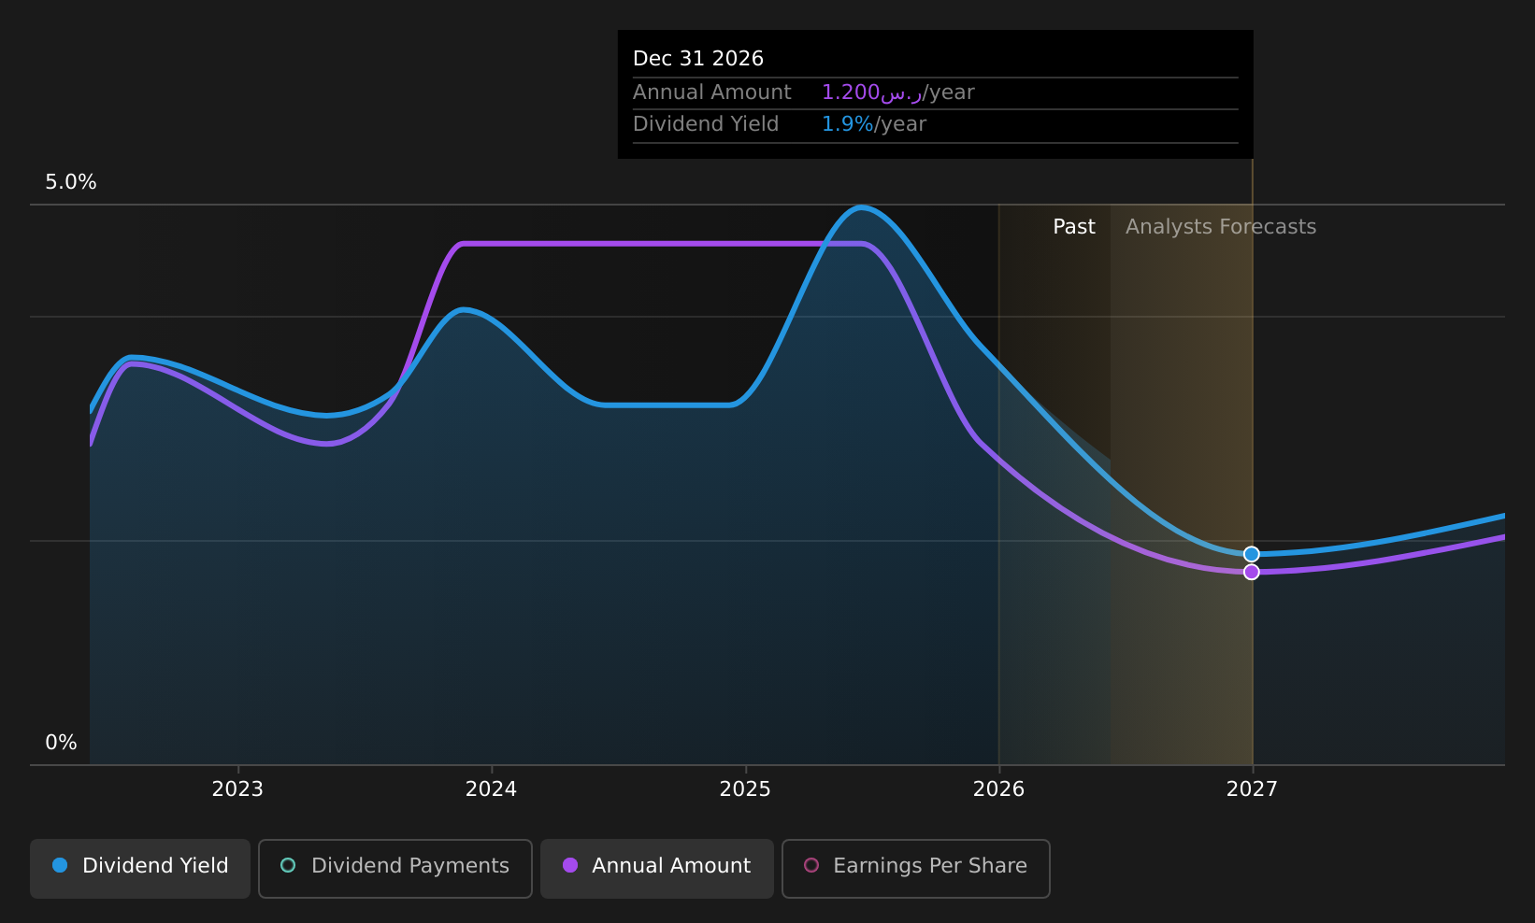Toggle the Dividend Yield legend button

(140, 868)
